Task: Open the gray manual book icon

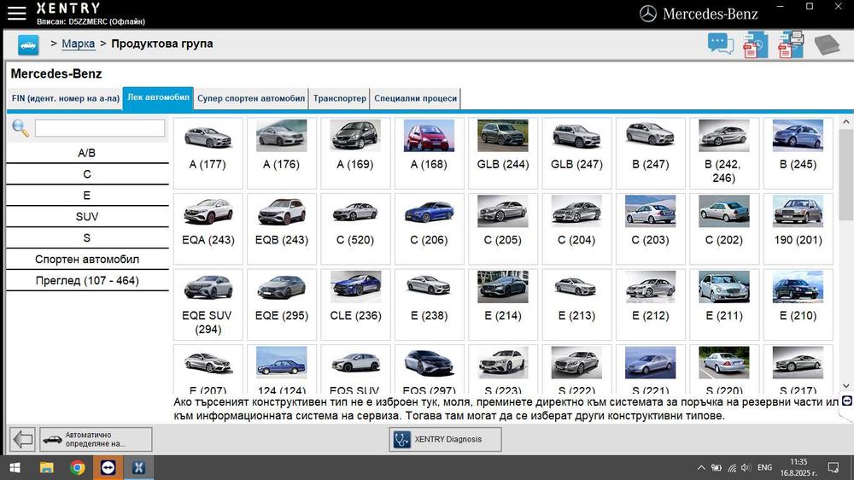Action: [x=827, y=44]
